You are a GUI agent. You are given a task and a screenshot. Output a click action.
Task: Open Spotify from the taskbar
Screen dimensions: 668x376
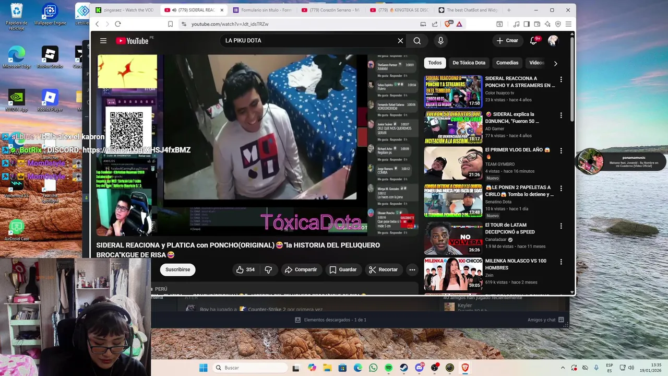(388, 368)
